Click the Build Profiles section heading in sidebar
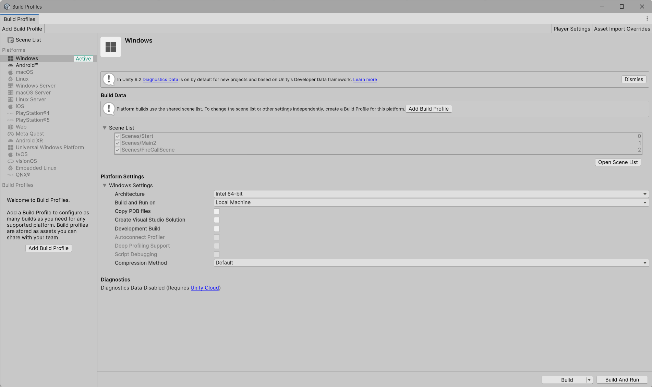Screen dimensions: 652x387 (x=18, y=185)
